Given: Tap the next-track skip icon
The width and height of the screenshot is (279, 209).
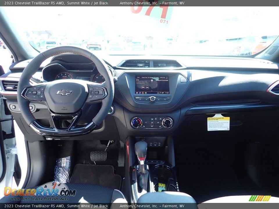Looking at the screenshot, I should [147, 87].
